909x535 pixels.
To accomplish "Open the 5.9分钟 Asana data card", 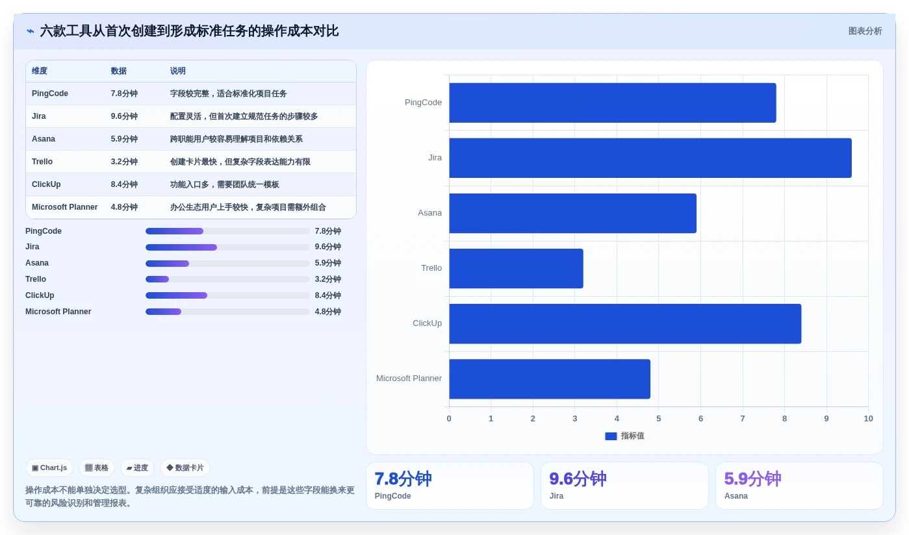I will (799, 486).
